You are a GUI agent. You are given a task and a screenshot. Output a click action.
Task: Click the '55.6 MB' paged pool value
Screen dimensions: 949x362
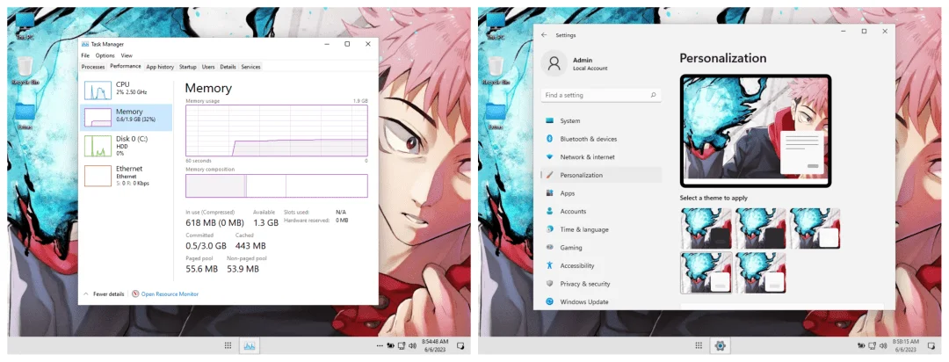(201, 268)
